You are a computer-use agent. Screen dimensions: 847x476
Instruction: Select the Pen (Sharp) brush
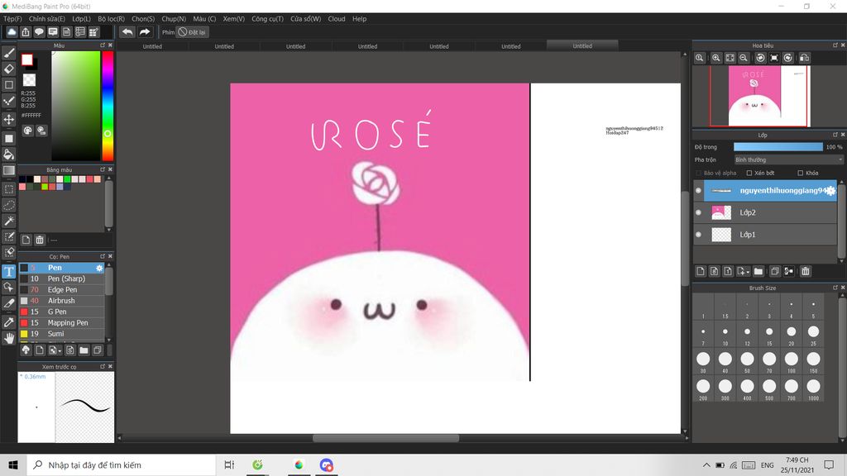[x=62, y=279]
